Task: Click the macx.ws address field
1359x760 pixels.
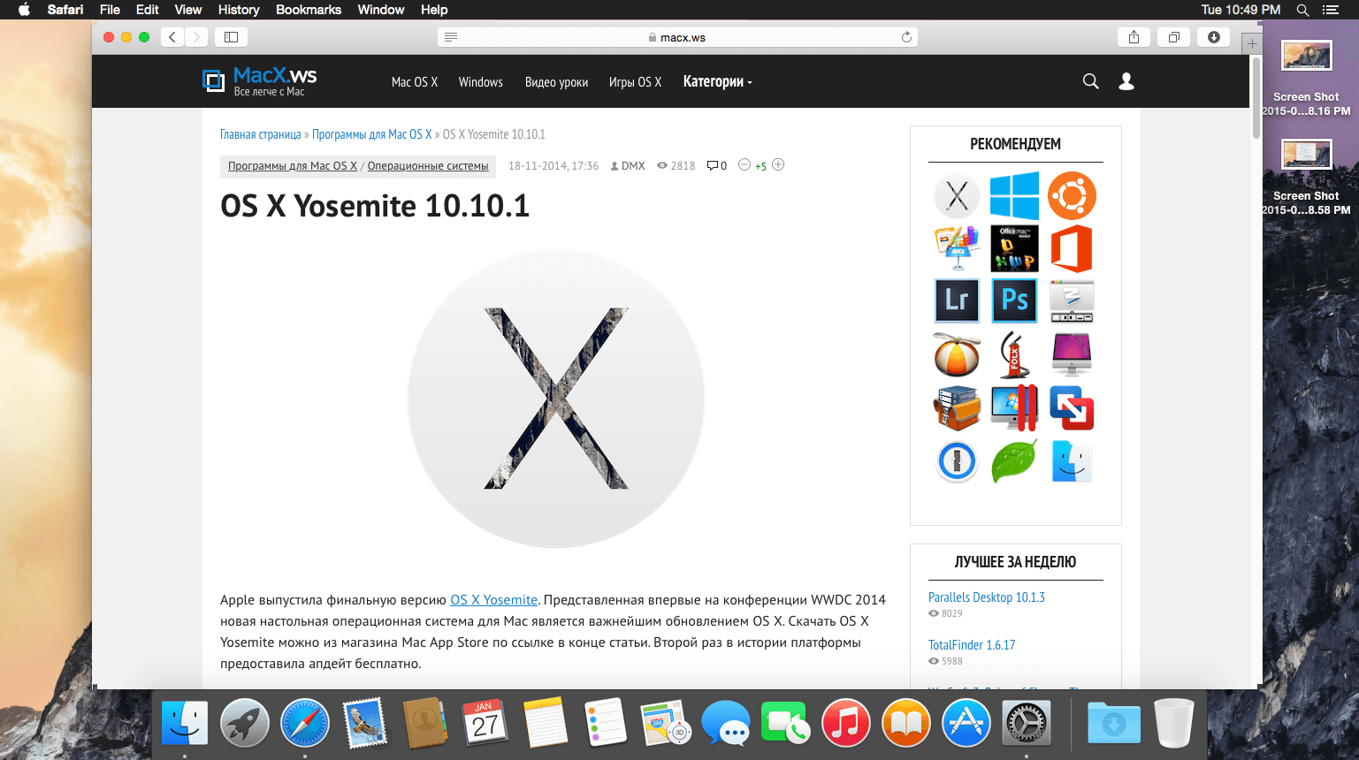Action: point(677,37)
